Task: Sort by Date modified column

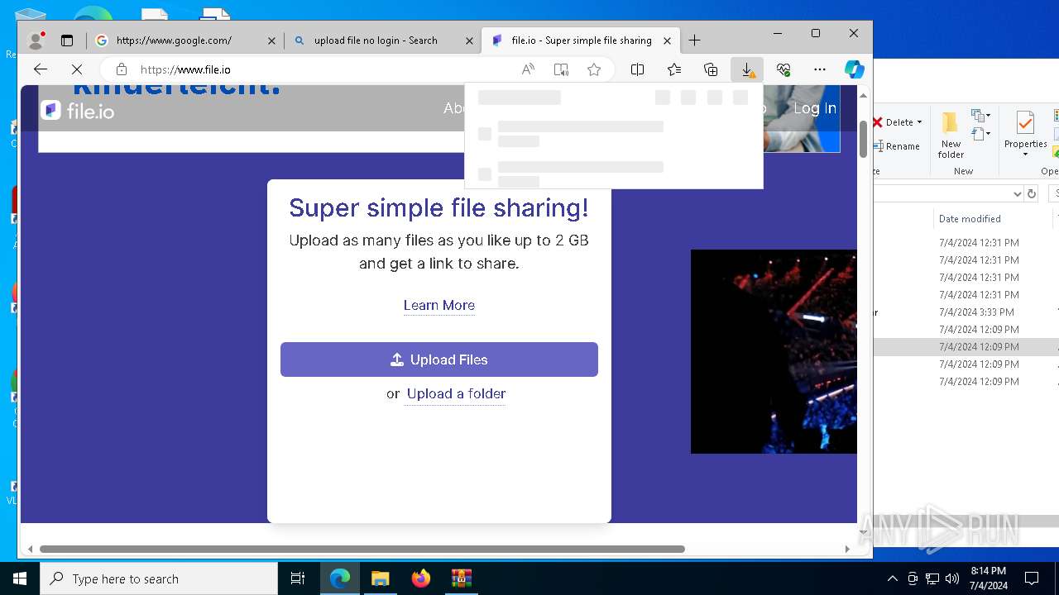Action: (x=970, y=219)
